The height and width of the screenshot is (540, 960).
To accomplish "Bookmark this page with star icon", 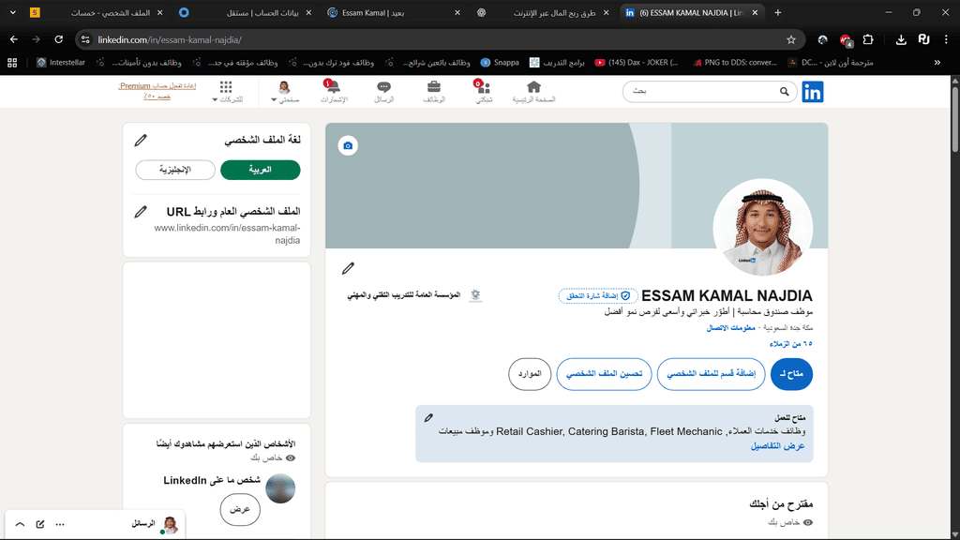I will (x=791, y=39).
